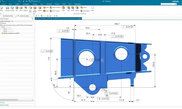Select the Offset Region tool
Screen dimensions: 182x109
click(83, 7)
